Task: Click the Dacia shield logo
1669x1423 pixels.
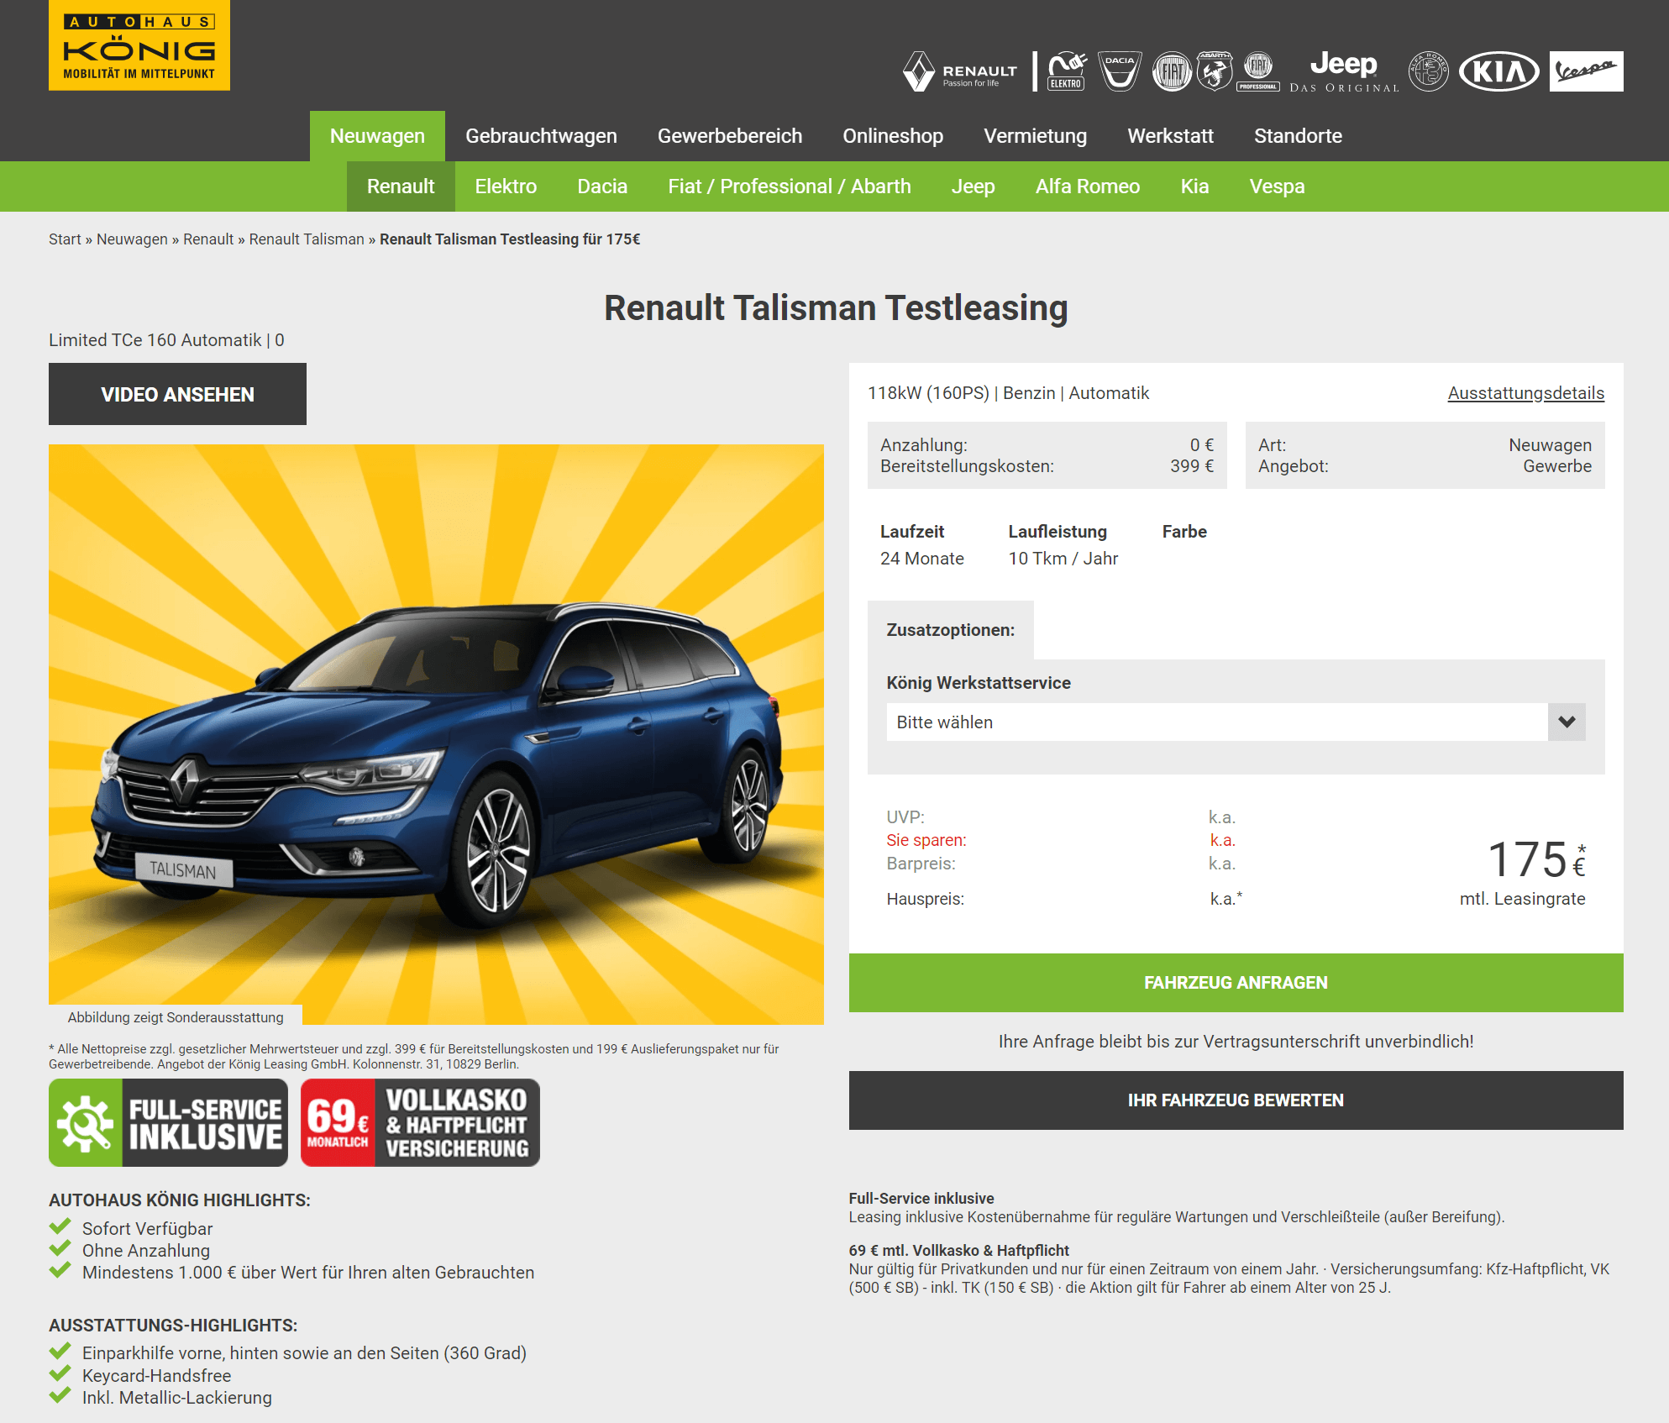Action: coord(1120,71)
